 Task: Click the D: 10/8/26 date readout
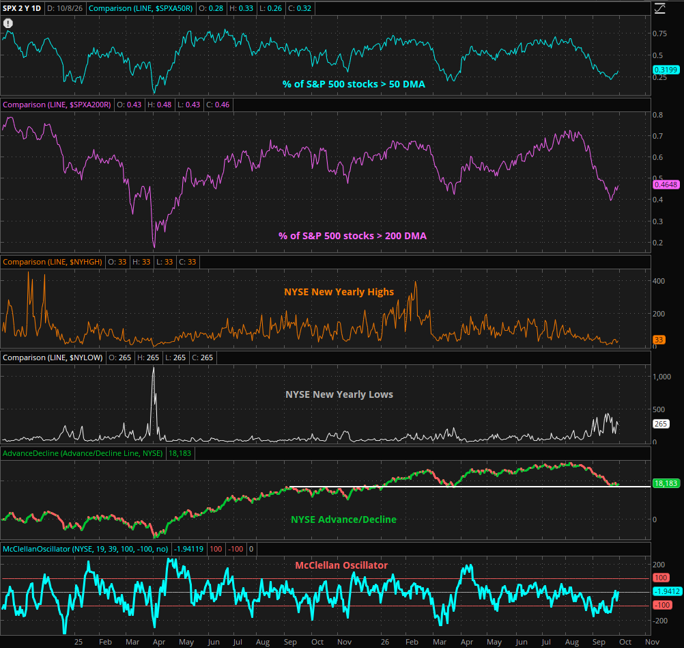[65, 8]
